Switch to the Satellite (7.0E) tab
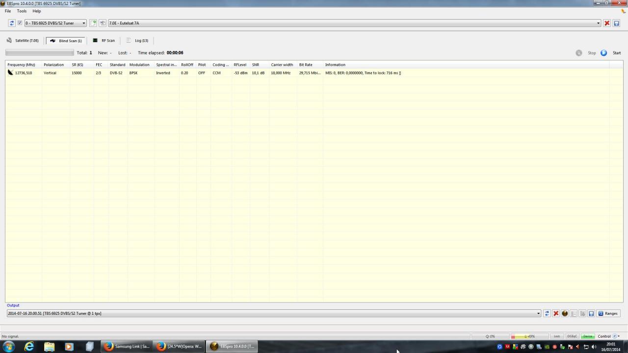 [23, 41]
